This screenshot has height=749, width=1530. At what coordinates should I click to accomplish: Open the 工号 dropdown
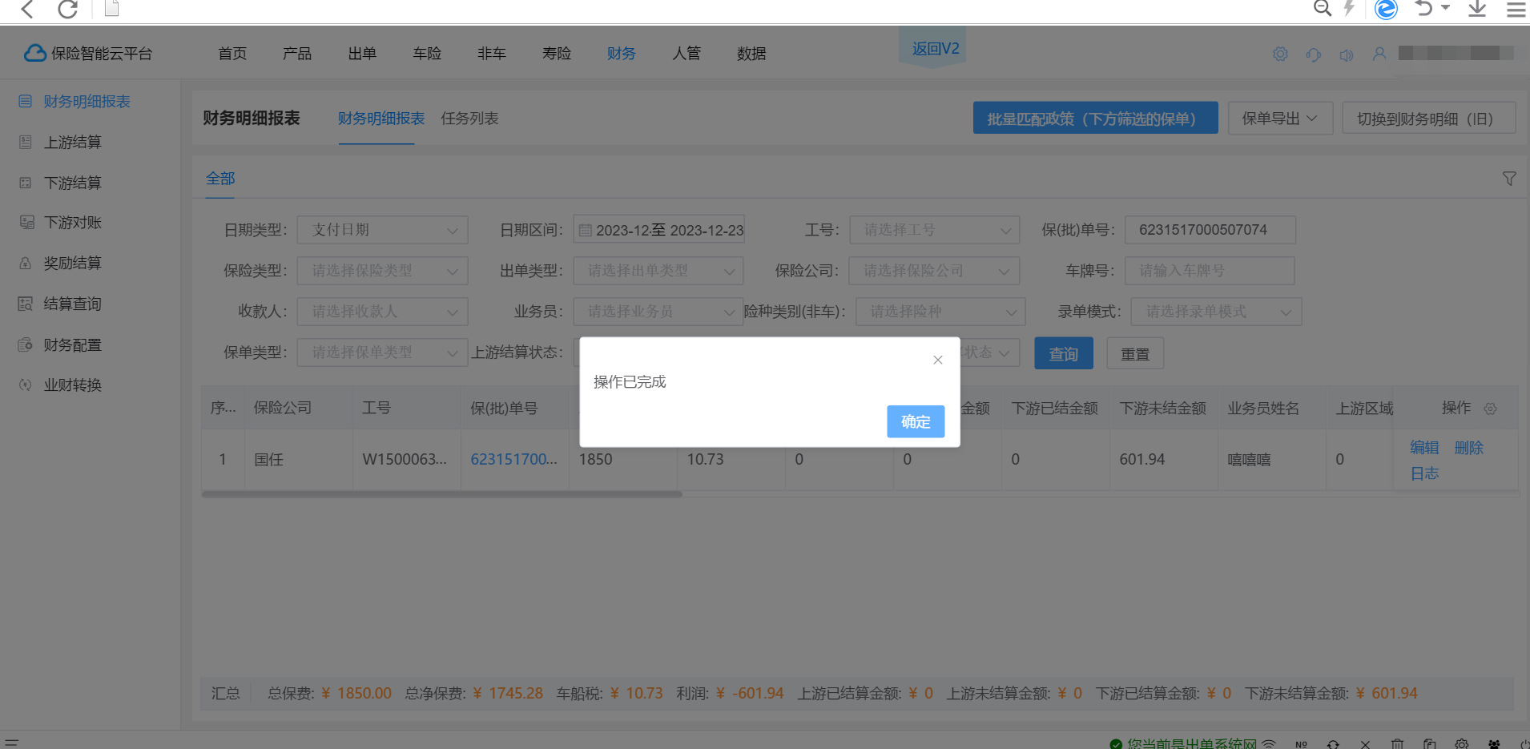(934, 230)
